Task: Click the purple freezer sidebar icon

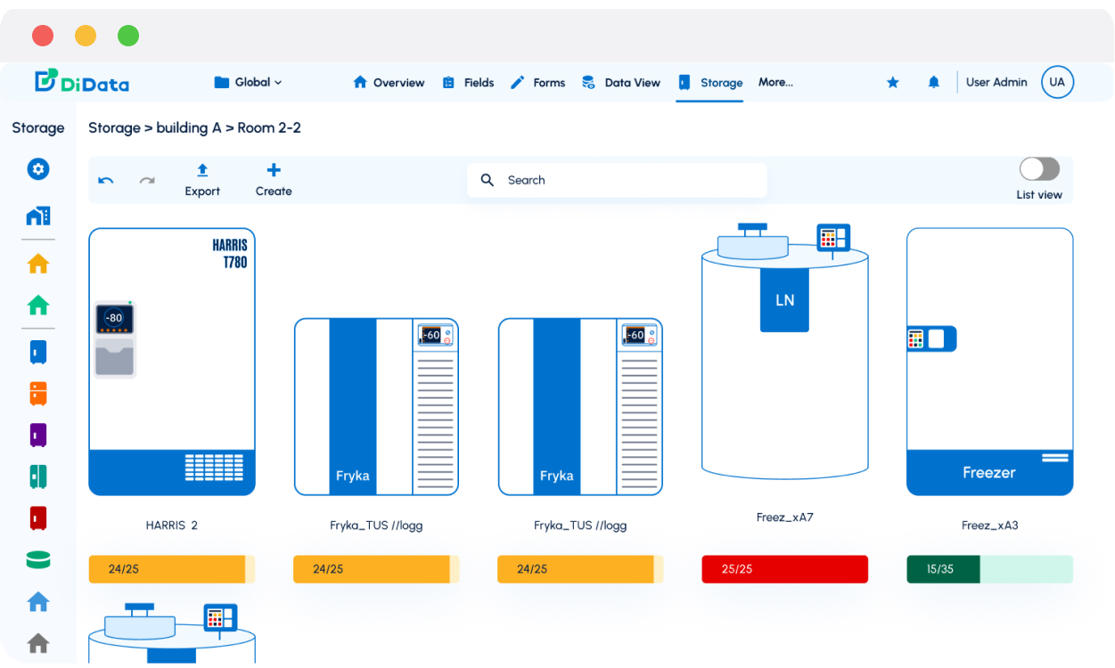Action: pos(38,436)
